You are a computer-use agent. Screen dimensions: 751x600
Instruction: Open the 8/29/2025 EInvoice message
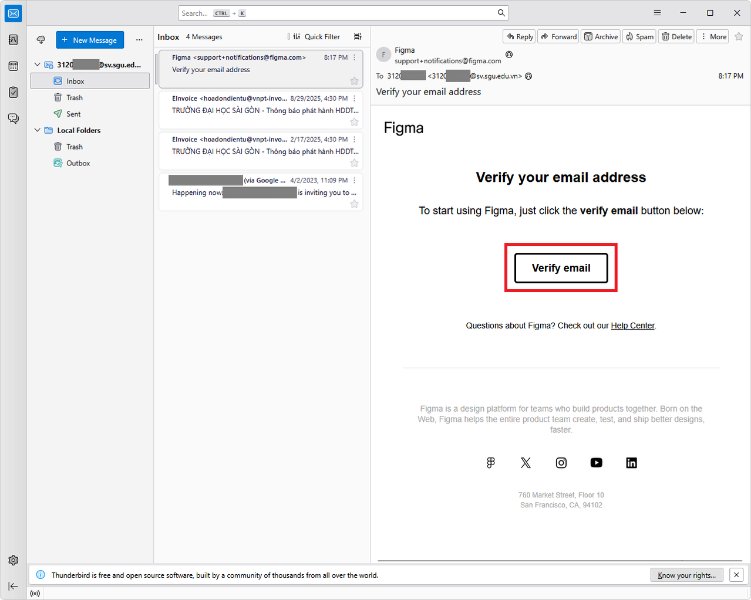pyautogui.click(x=261, y=110)
